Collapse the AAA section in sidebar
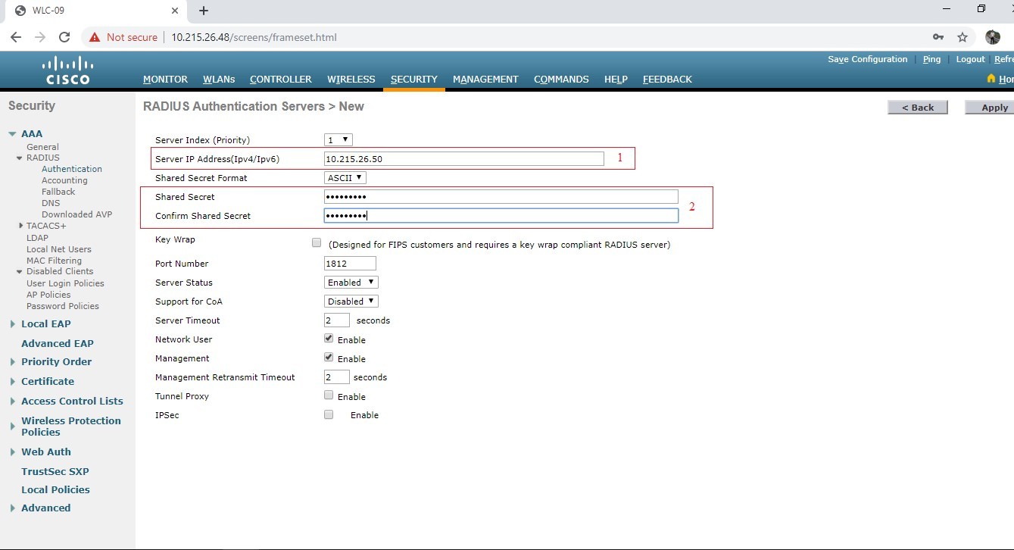This screenshot has height=550, width=1014. (x=12, y=134)
